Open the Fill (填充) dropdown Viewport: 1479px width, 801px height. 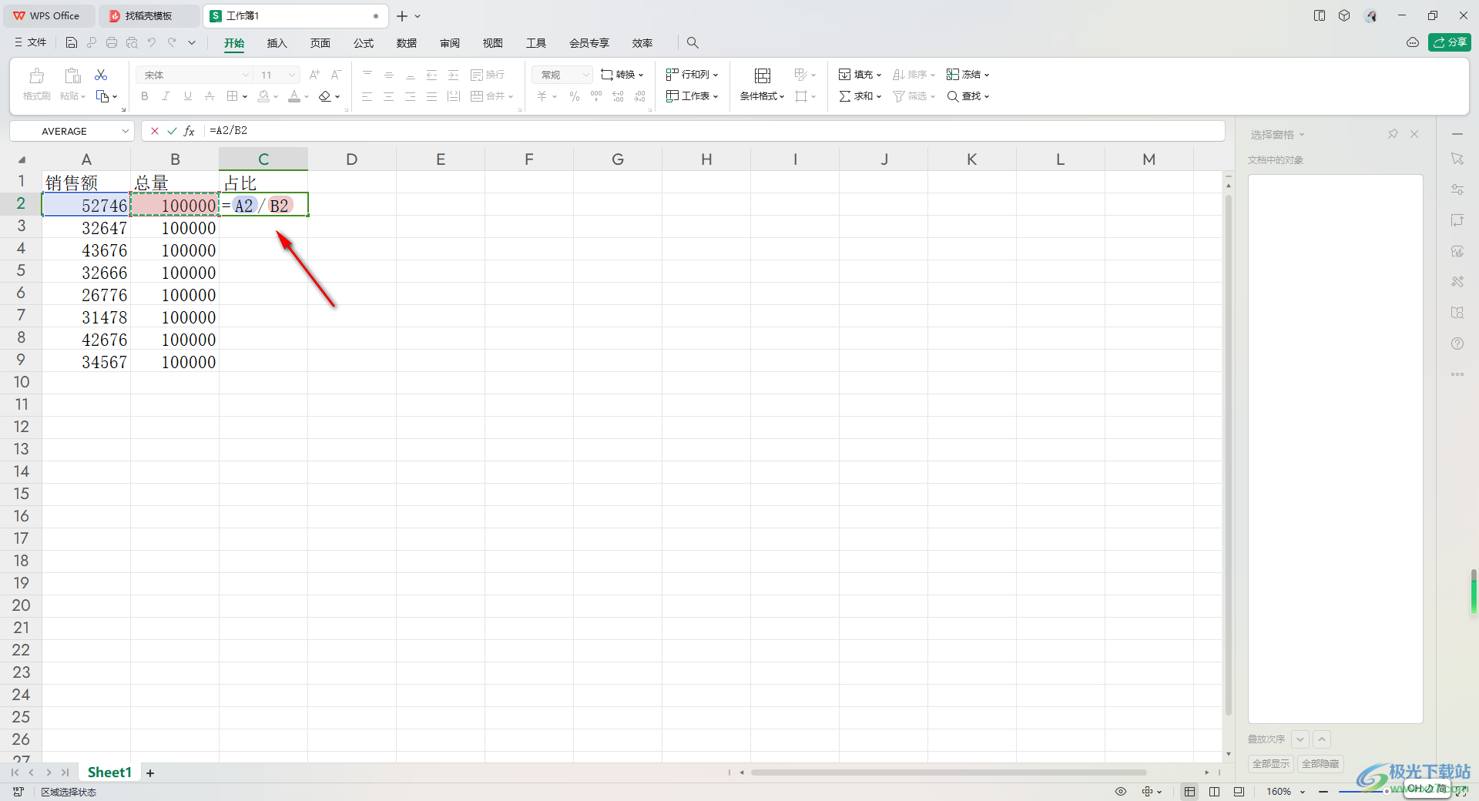(860, 75)
